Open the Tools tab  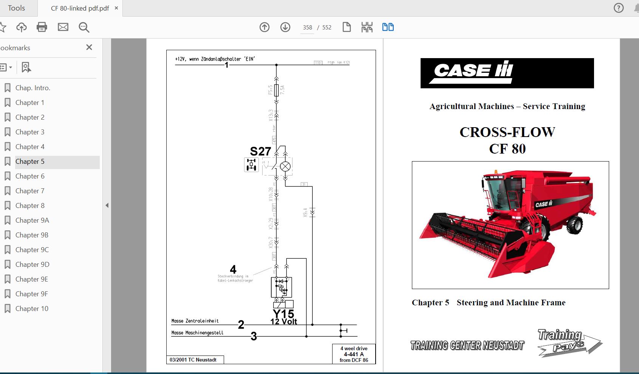point(16,8)
